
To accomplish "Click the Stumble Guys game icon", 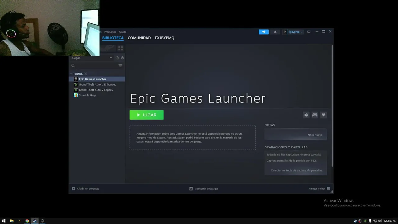I will [x=76, y=95].
